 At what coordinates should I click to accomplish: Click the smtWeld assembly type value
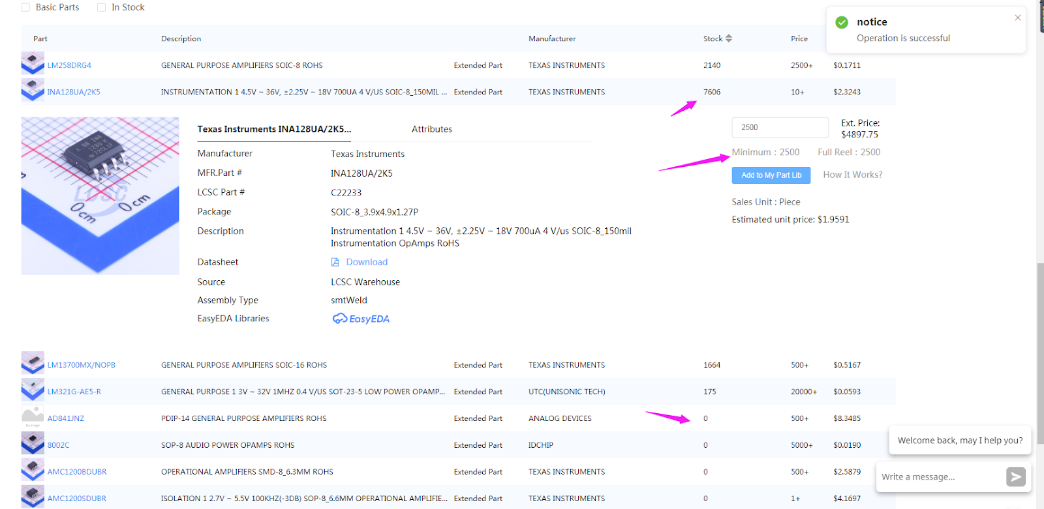(x=349, y=300)
